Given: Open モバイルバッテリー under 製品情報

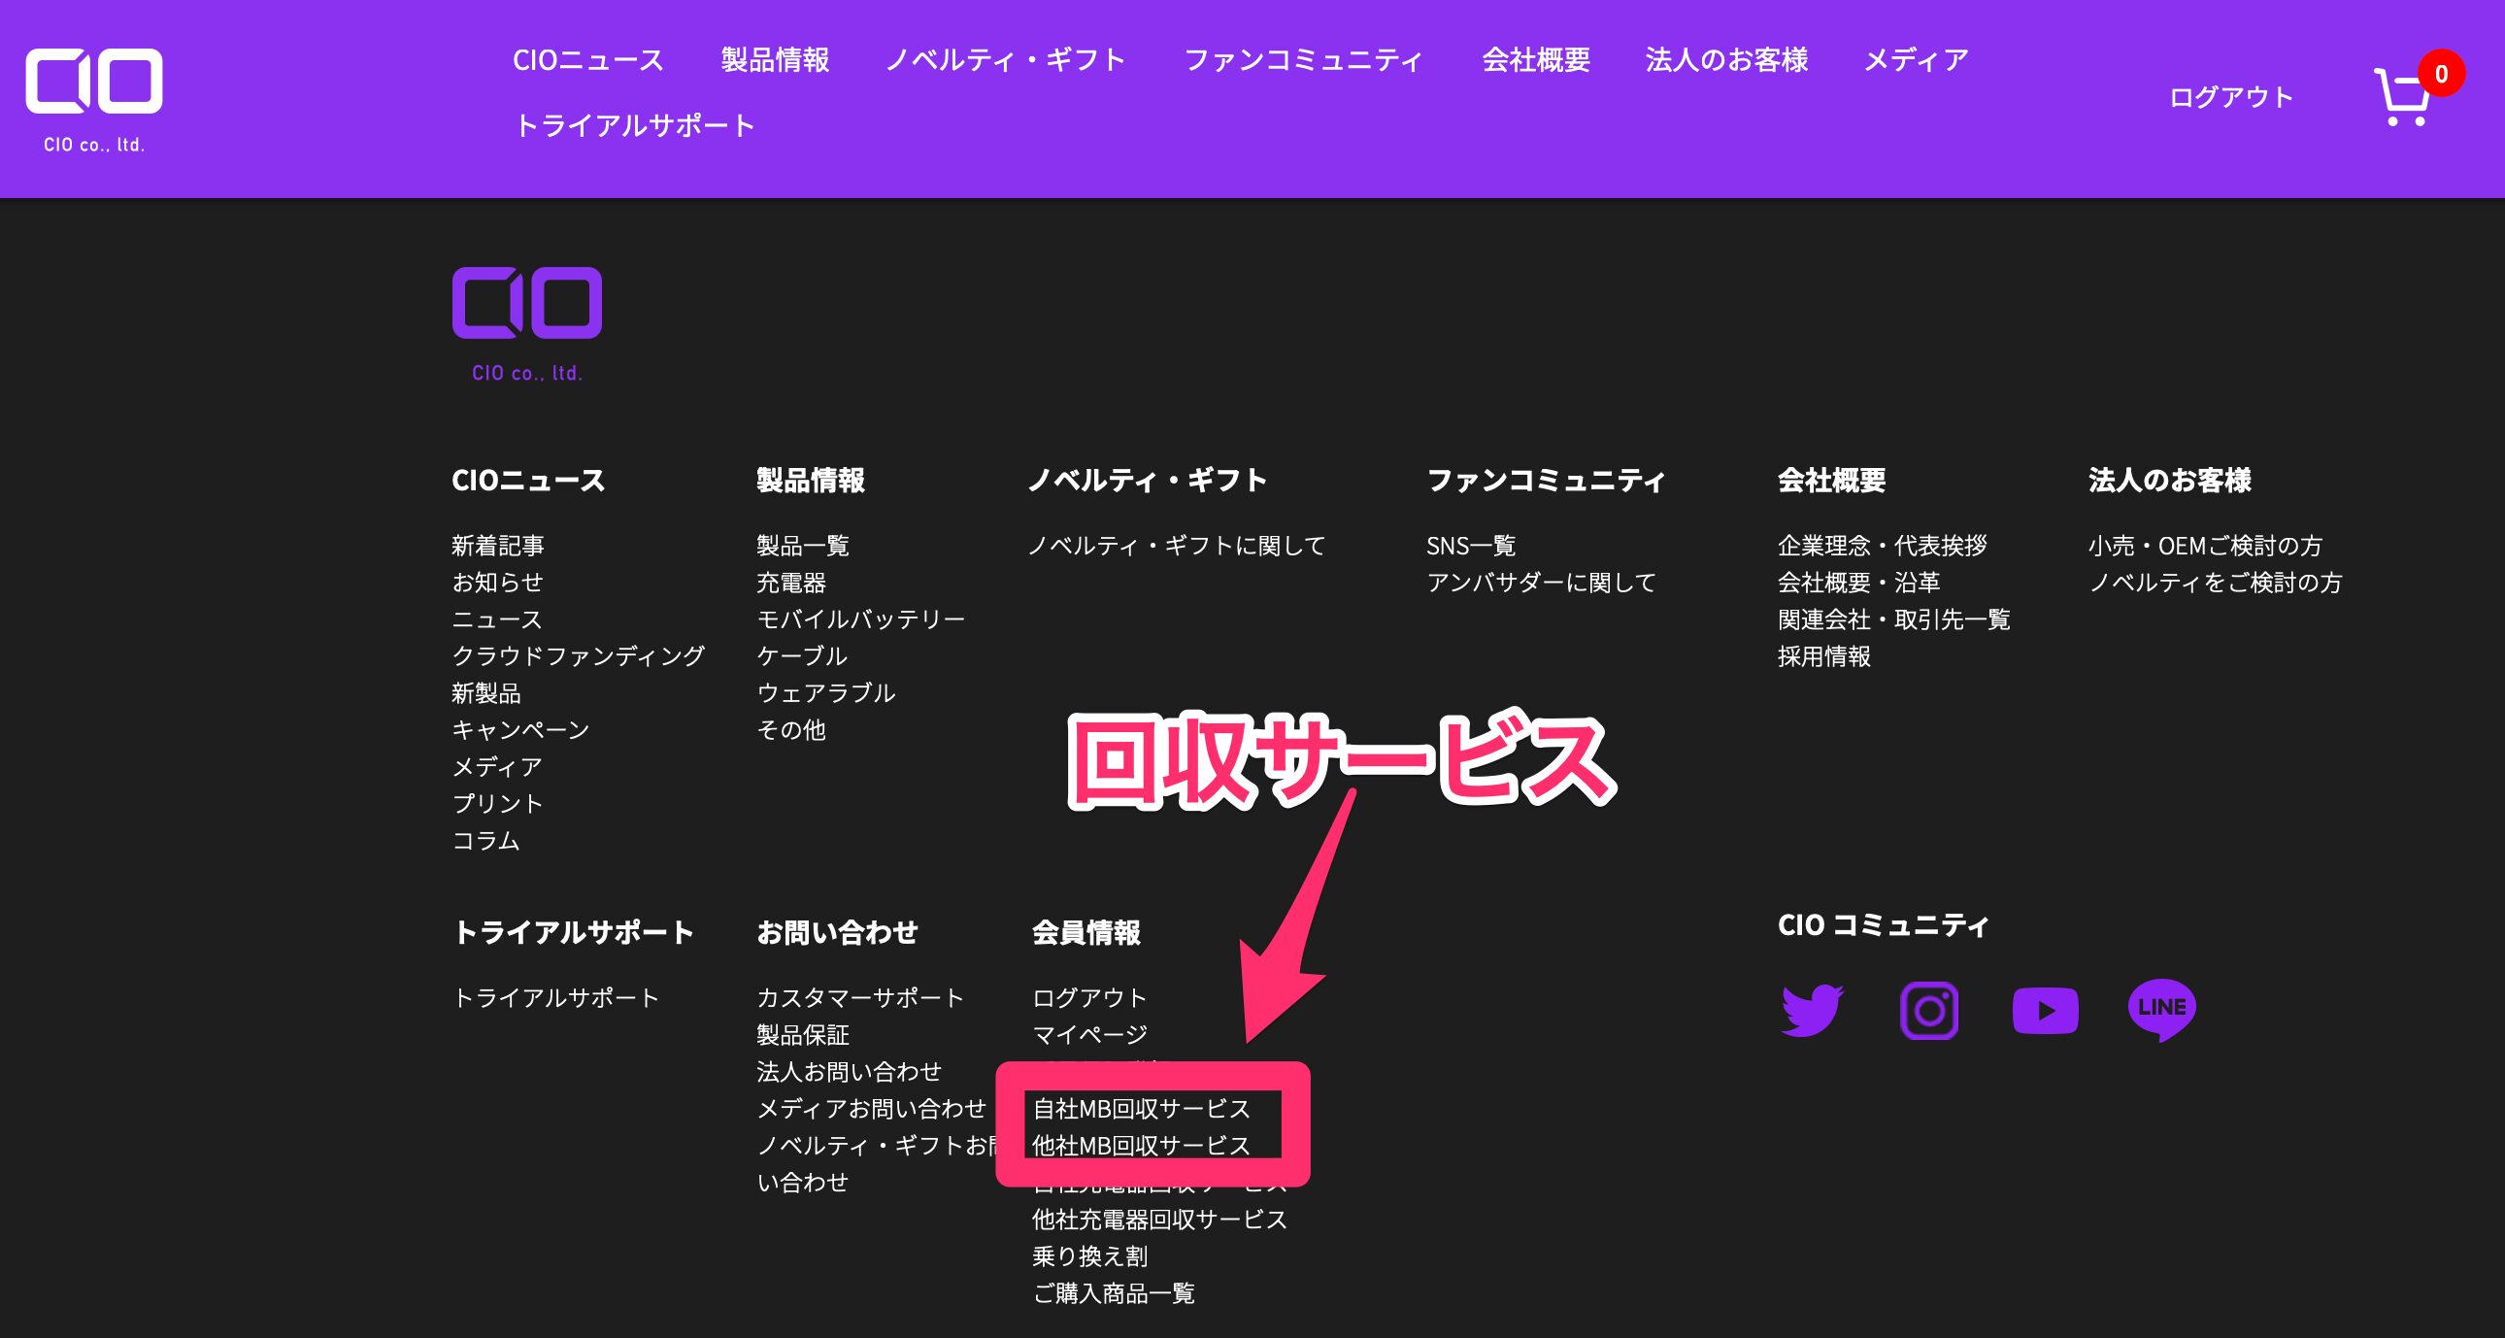Looking at the screenshot, I should pyautogui.click(x=859, y=619).
